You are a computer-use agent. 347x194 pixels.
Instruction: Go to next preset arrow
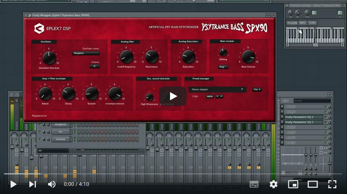tap(221, 97)
